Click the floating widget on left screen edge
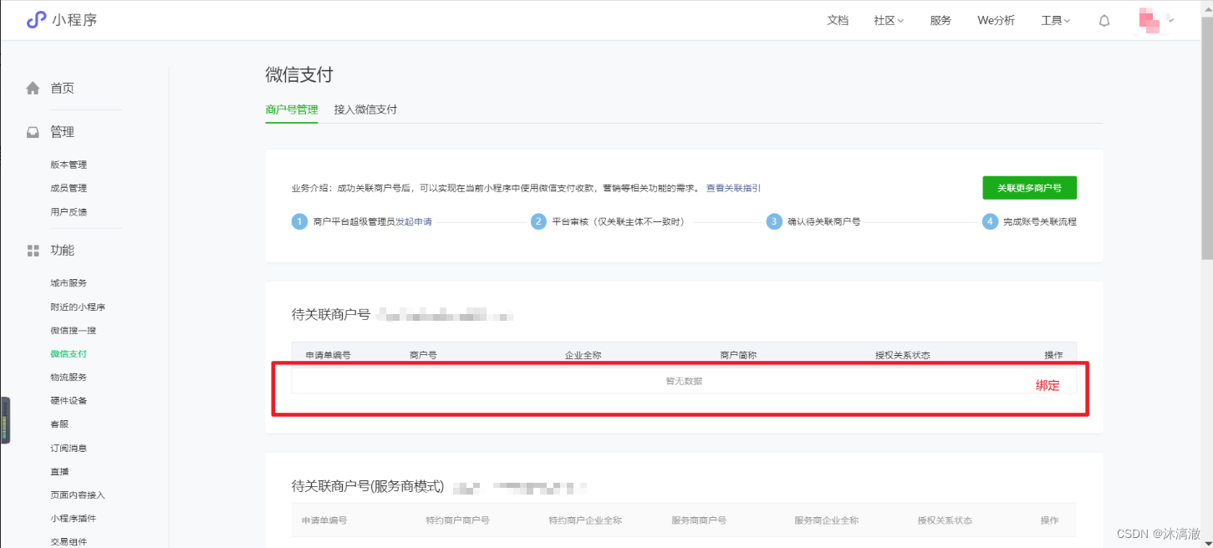 click(5, 420)
